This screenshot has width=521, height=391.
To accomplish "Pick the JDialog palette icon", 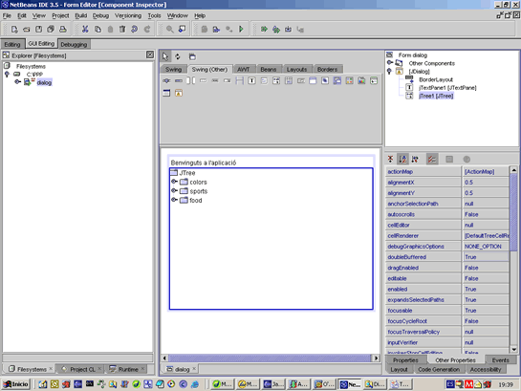I will point(179,93).
